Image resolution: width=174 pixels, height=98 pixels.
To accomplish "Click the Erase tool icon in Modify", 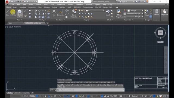I will click(49, 11).
